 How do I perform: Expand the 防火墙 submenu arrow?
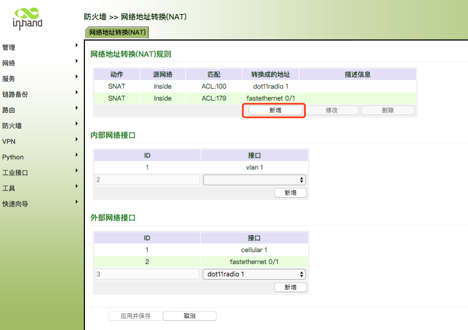[x=77, y=124]
